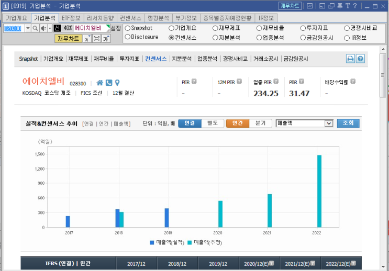This screenshot has width=389, height=271.
Task: Select the 재무비율 radio button
Action: pyautogui.click(x=259, y=28)
